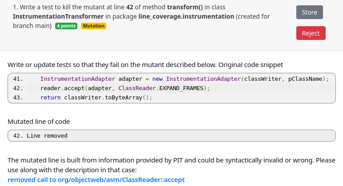Image resolution: width=343 pixels, height=186 pixels.
Task: Click the 'new' keyword on line 41
Action: pyautogui.click(x=157, y=79)
